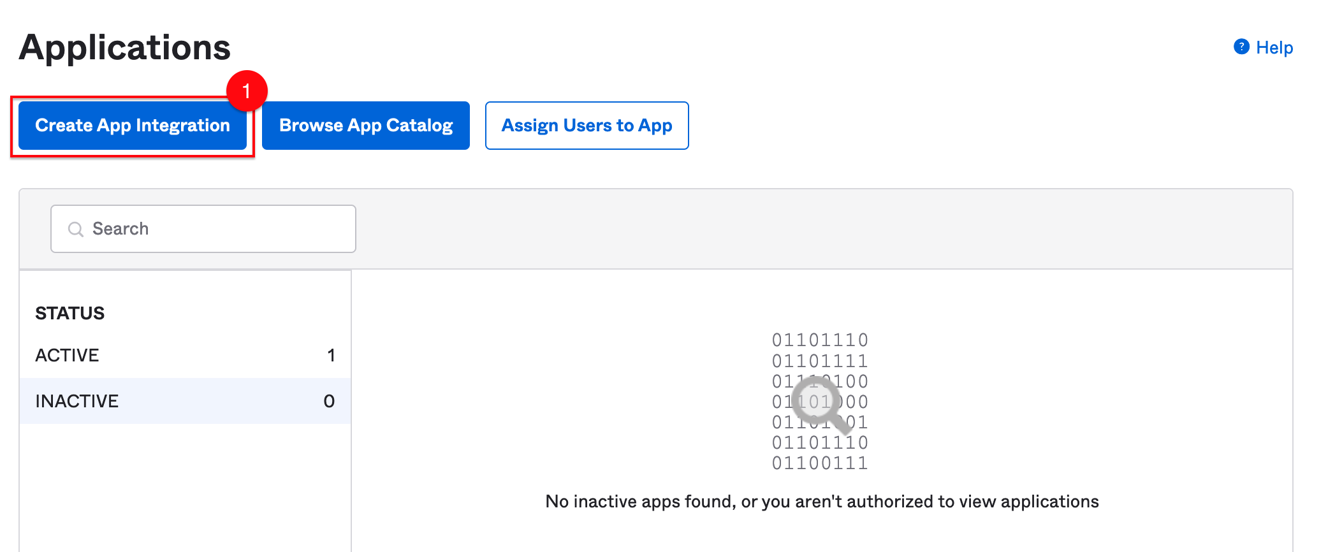Open Browse App Catalog
The image size is (1335, 552).
366,126
